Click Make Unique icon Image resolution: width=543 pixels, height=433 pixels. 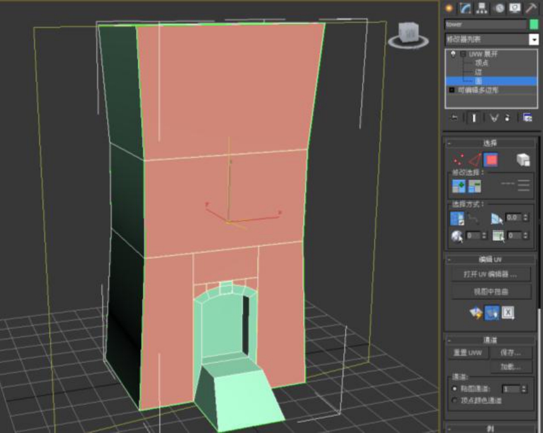coord(494,118)
